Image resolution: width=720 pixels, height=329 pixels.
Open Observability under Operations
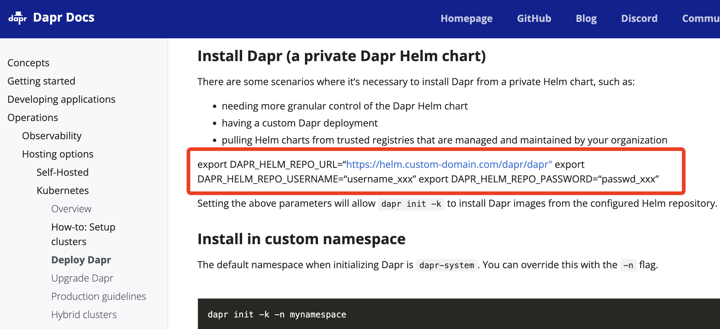click(52, 136)
